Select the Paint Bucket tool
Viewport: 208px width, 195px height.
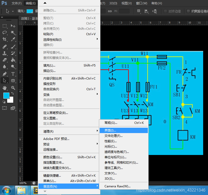[13, 60]
